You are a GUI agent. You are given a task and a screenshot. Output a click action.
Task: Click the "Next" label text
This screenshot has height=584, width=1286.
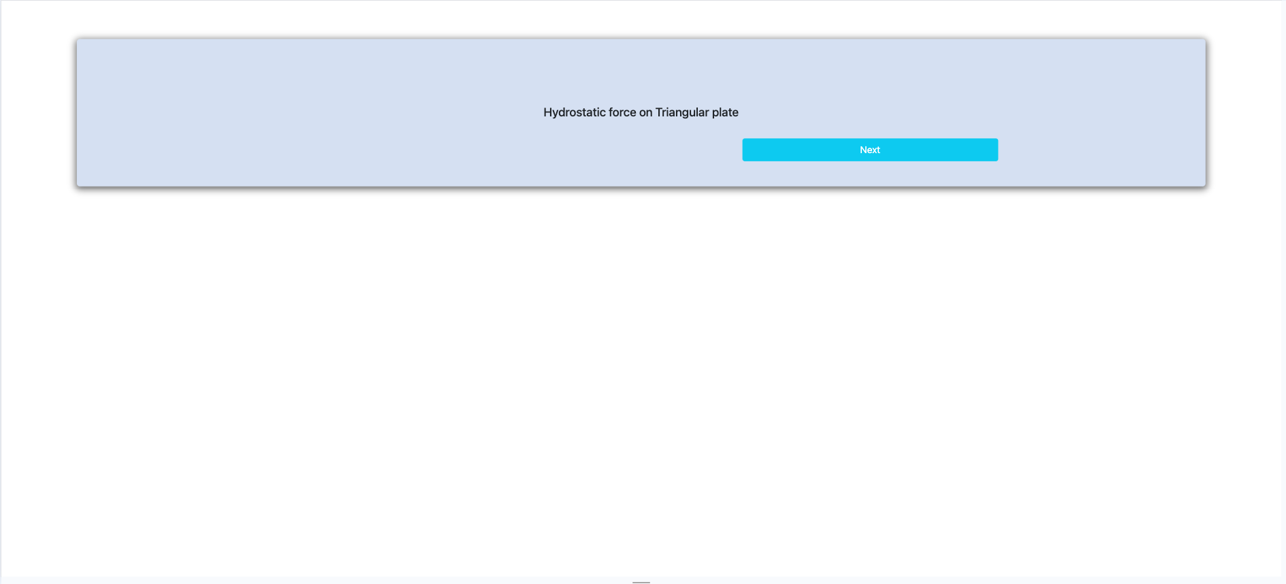coord(869,150)
